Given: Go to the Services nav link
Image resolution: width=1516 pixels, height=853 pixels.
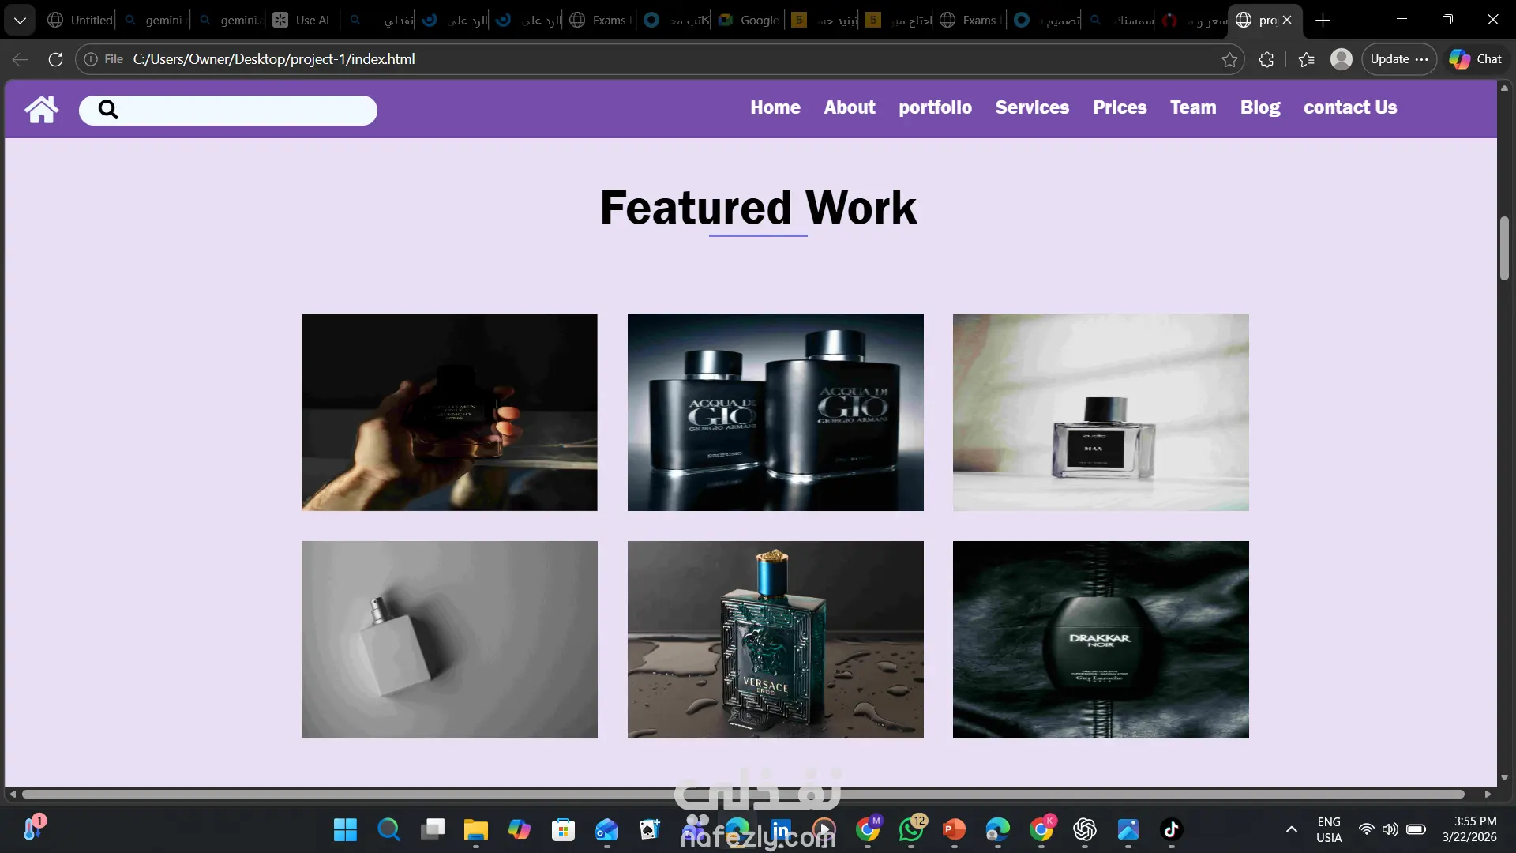Looking at the screenshot, I should point(1031,107).
